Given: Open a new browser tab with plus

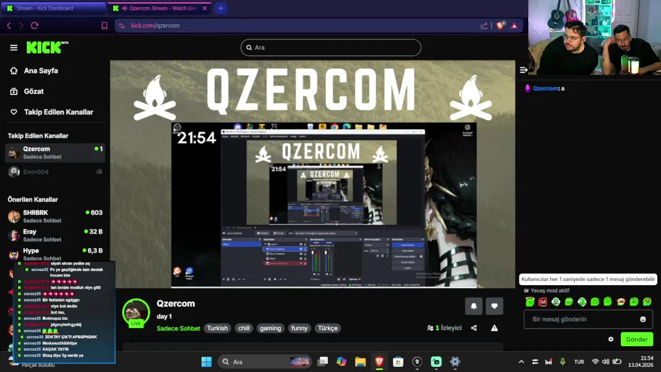Looking at the screenshot, I should click(221, 8).
